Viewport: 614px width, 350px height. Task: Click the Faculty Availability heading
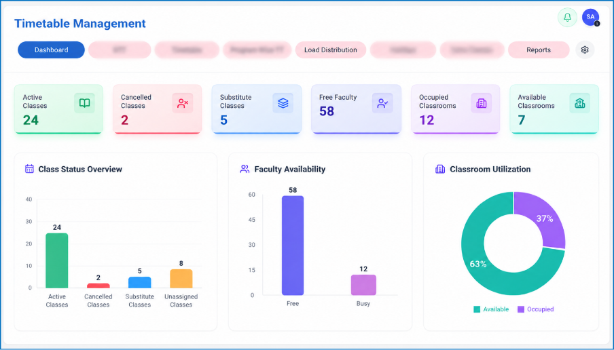tap(290, 169)
